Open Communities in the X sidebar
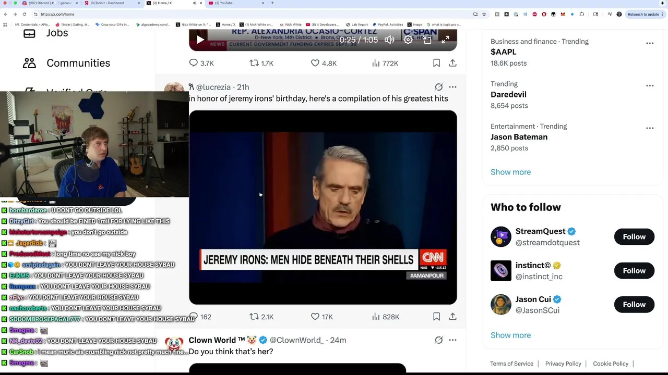 click(66, 63)
